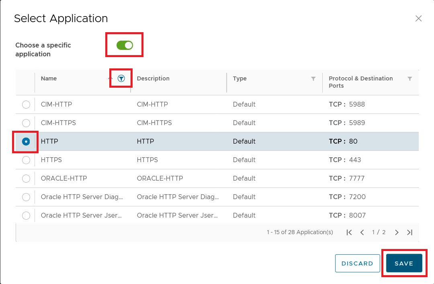Select the CIM-HTTP radio button
This screenshot has width=434, height=284.
click(x=26, y=105)
